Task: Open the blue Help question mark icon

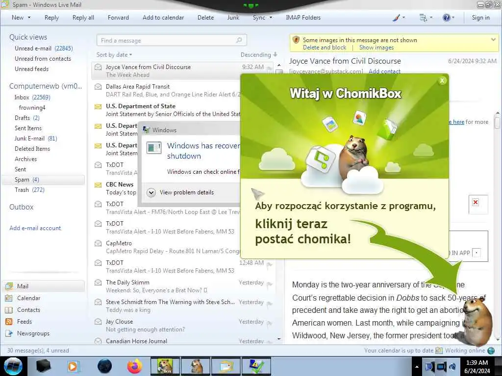Action: (x=446, y=18)
